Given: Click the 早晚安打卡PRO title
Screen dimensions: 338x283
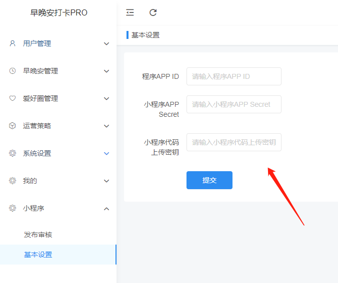Looking at the screenshot, I should (58, 12).
